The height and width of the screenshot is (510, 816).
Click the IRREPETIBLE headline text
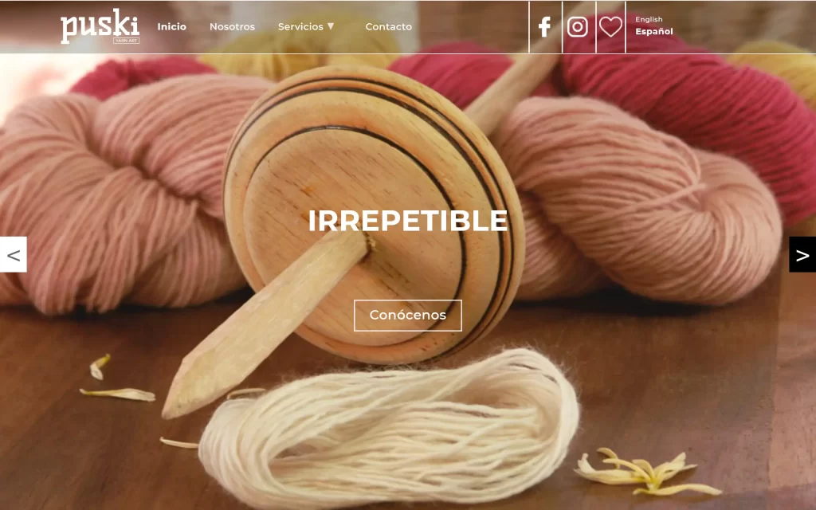point(407,221)
